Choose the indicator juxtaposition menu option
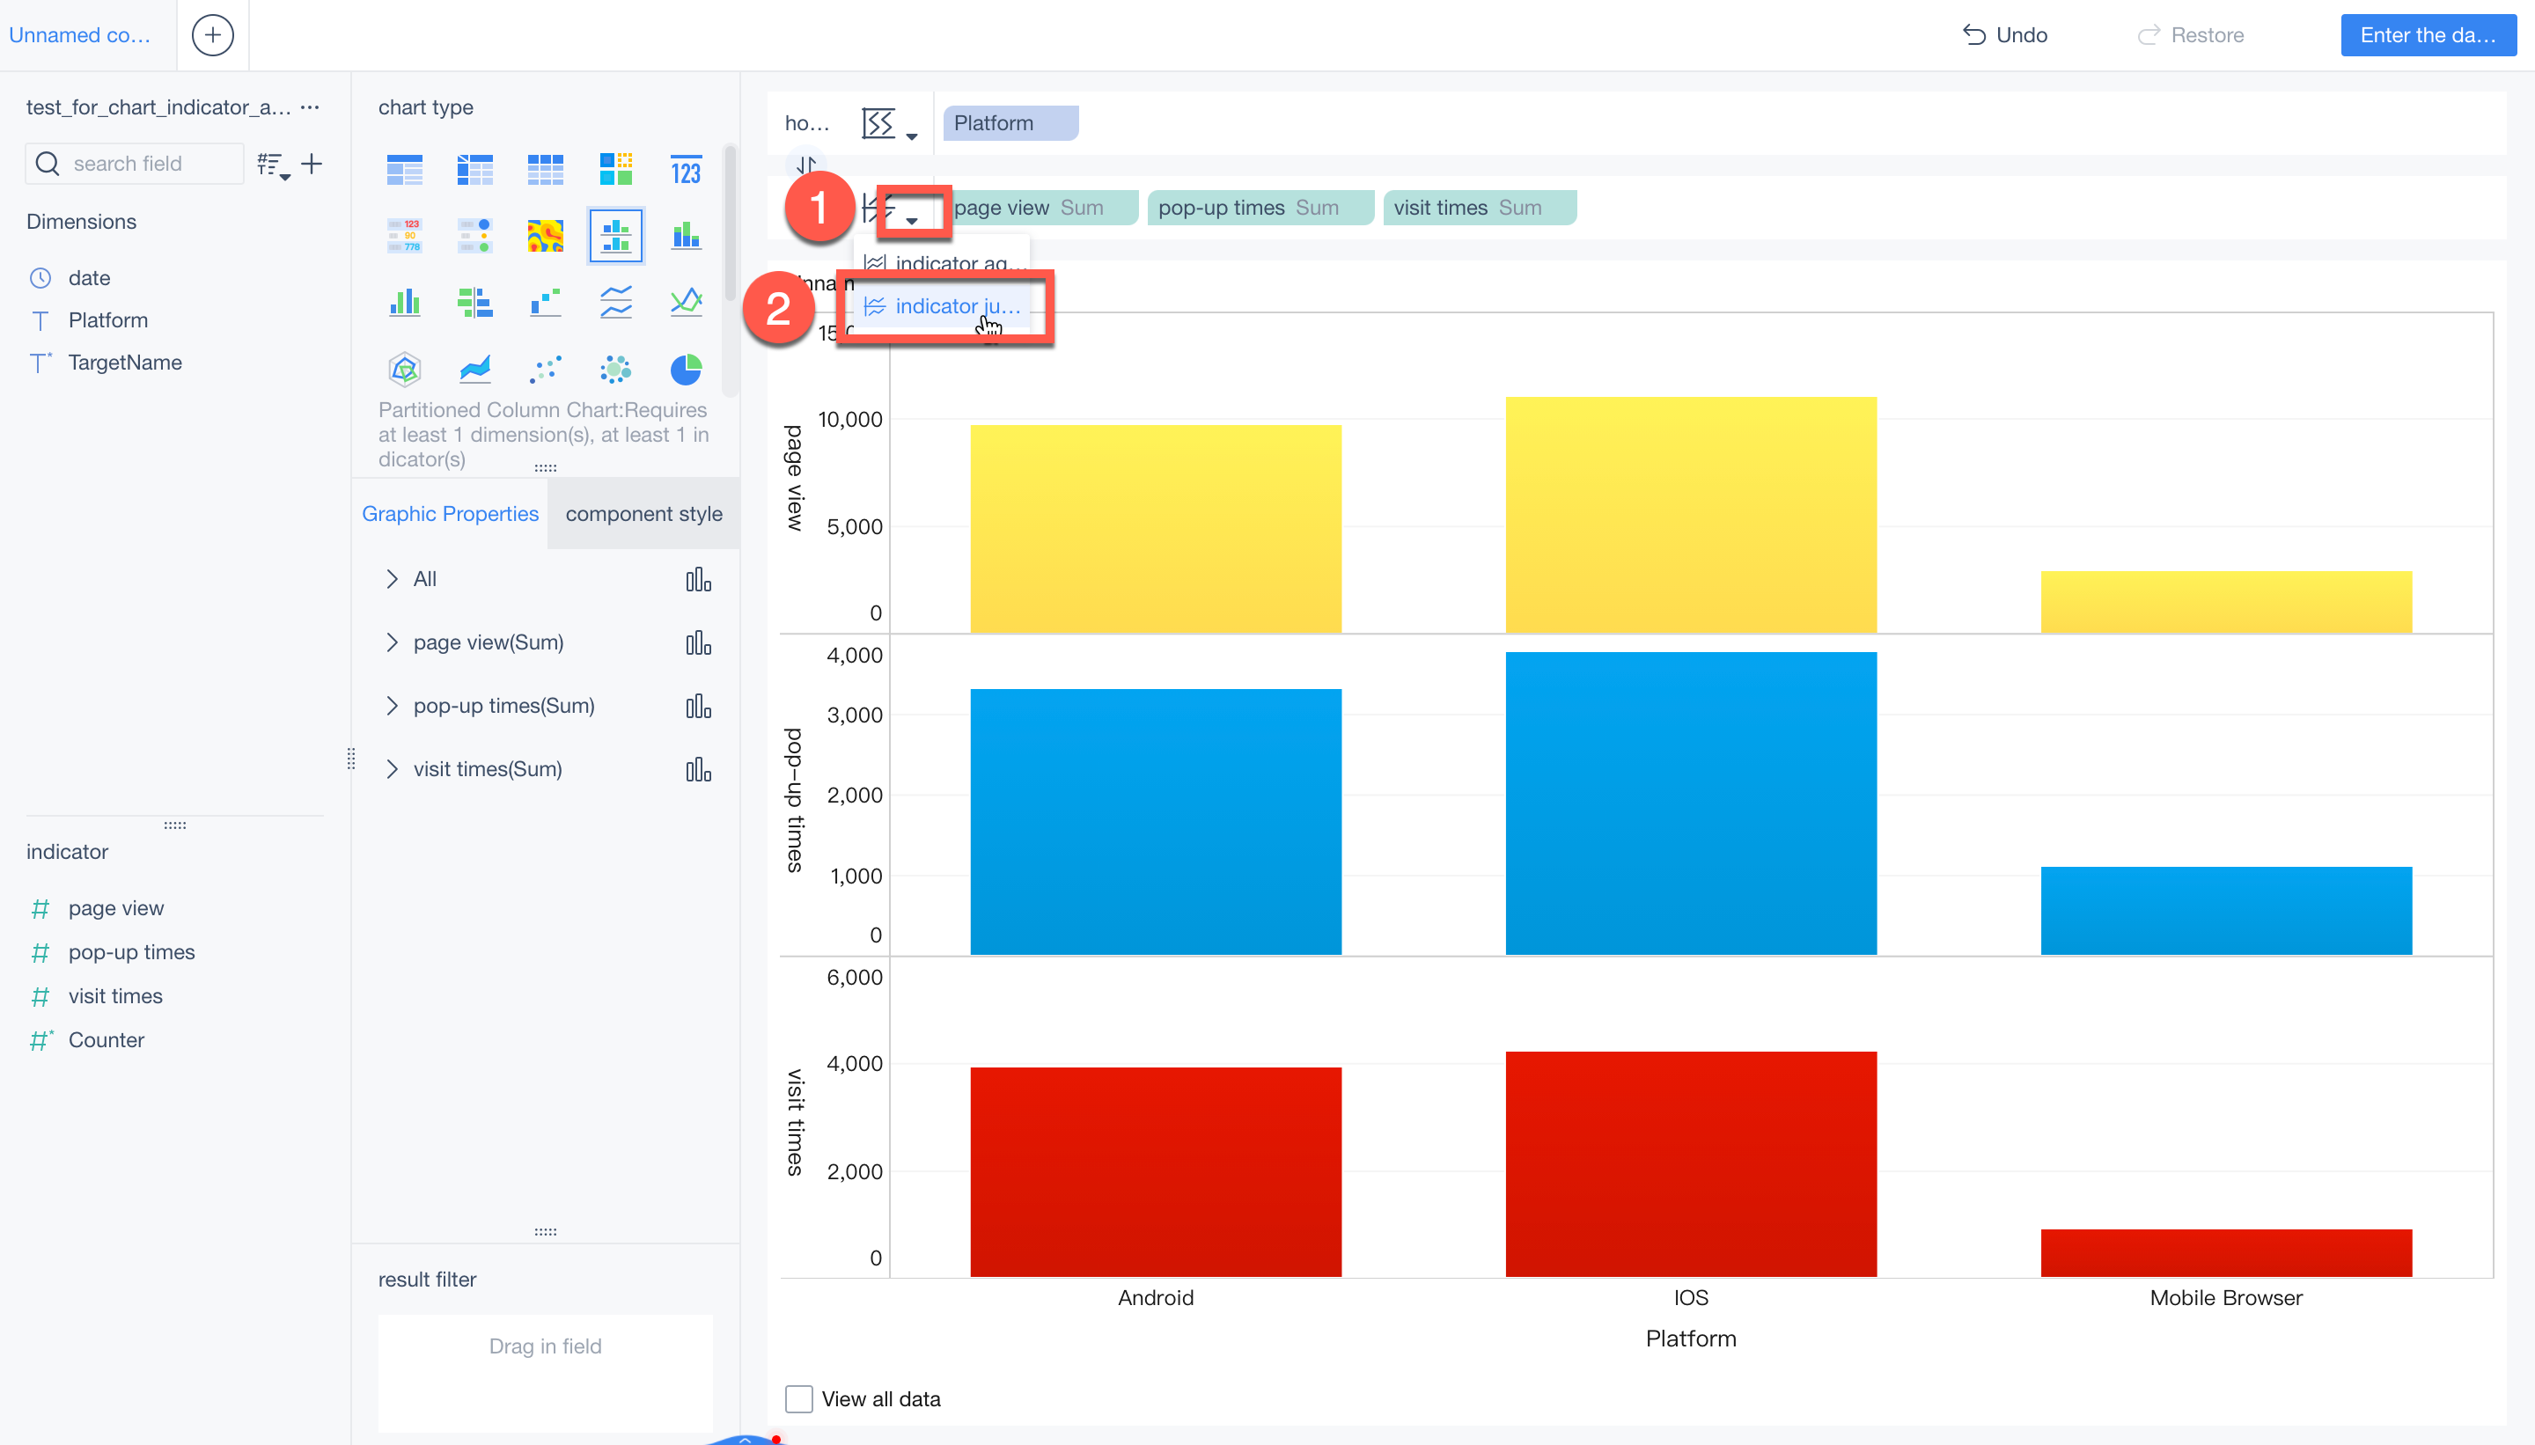Viewport: 2535px width, 1445px height. pyautogui.click(x=944, y=306)
